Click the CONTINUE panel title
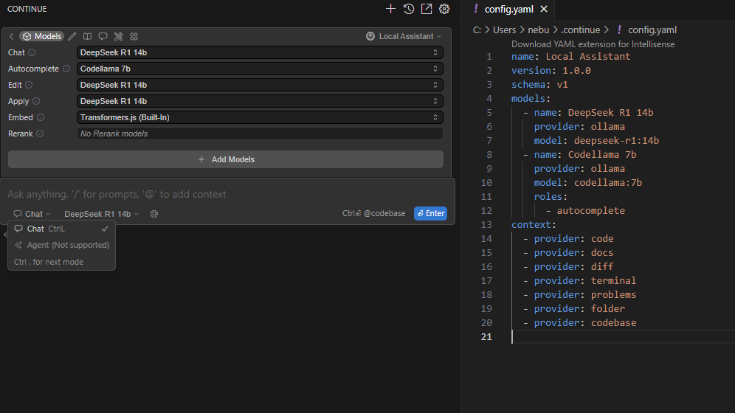 pos(27,9)
